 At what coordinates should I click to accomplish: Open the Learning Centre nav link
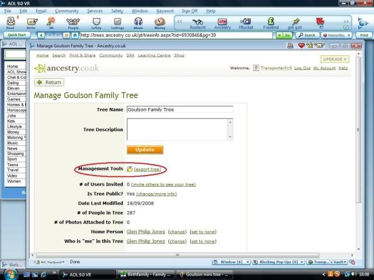[154, 55]
